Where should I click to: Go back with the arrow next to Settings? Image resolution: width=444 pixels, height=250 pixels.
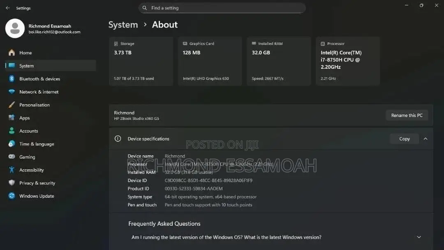[x=8, y=8]
